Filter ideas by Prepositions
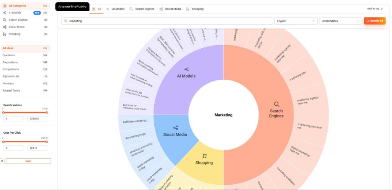The image size is (392, 190). tap(25, 62)
